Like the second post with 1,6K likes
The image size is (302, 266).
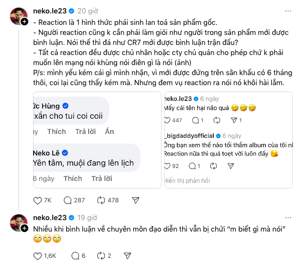click(38, 256)
